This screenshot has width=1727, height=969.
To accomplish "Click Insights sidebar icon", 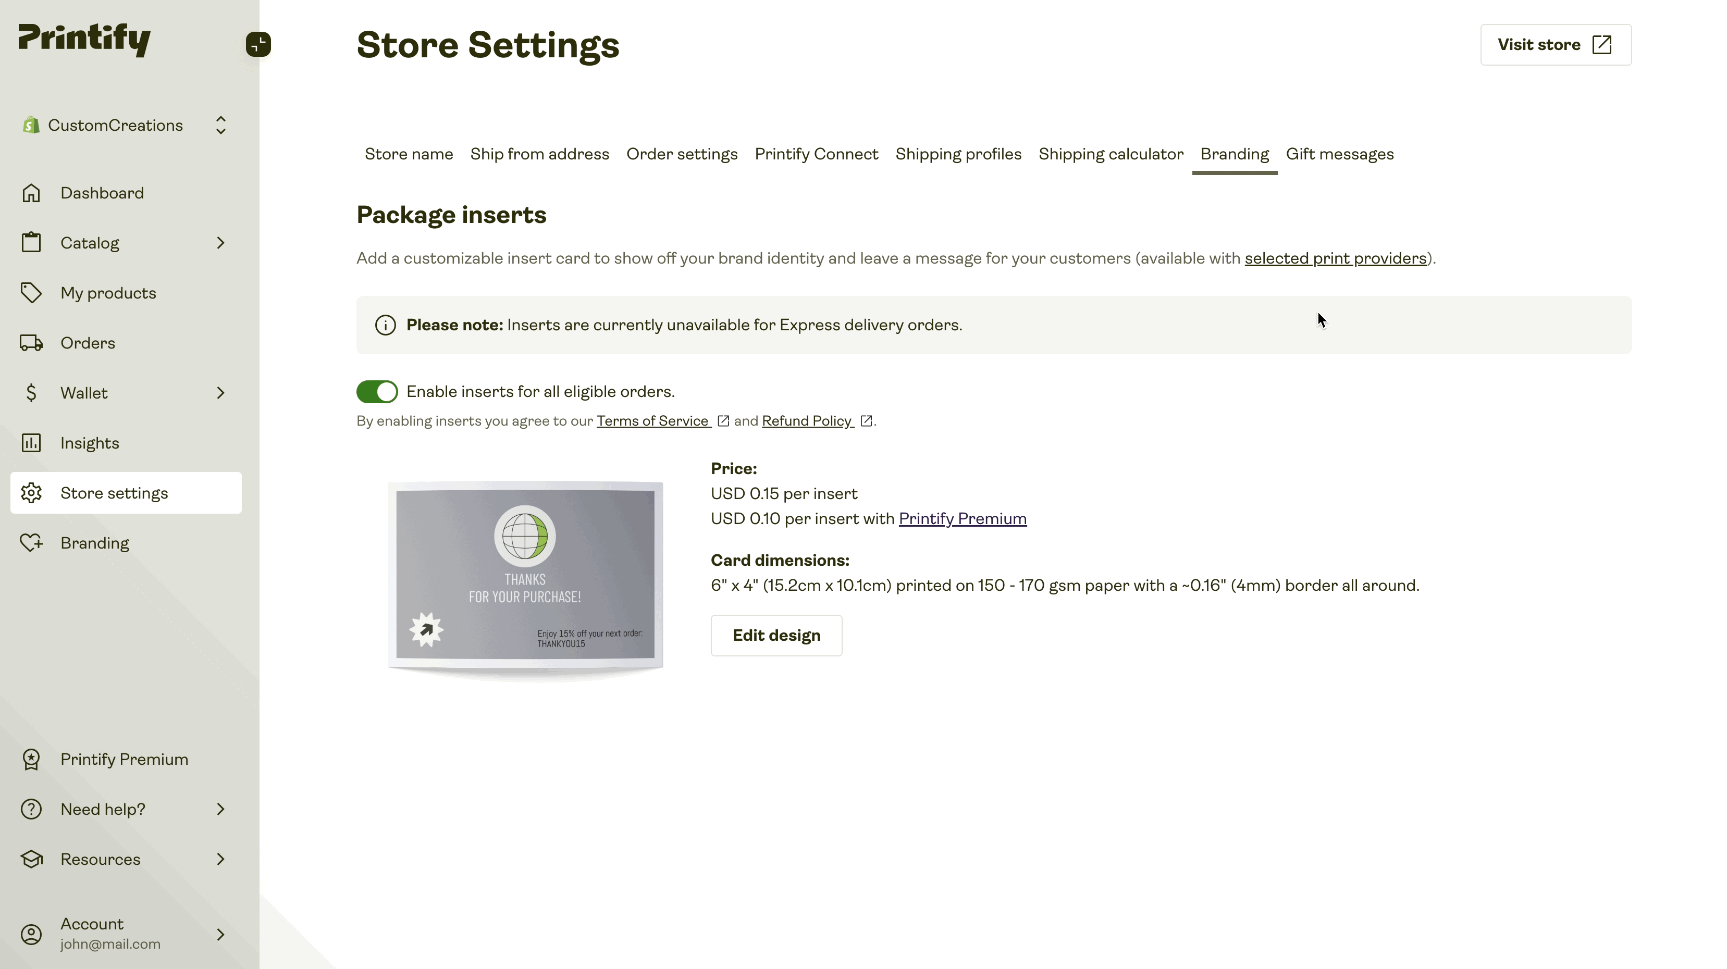I will [x=31, y=442].
